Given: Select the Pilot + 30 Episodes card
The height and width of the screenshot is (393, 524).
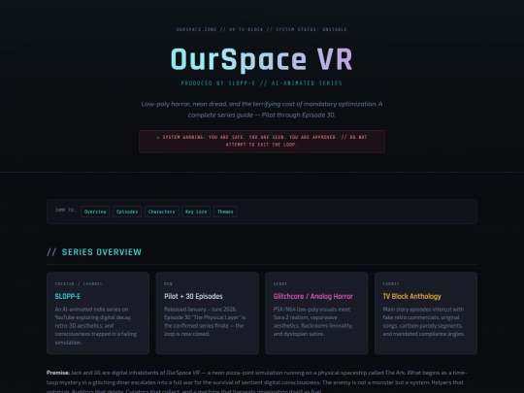Looking at the screenshot, I should tap(208, 313).
